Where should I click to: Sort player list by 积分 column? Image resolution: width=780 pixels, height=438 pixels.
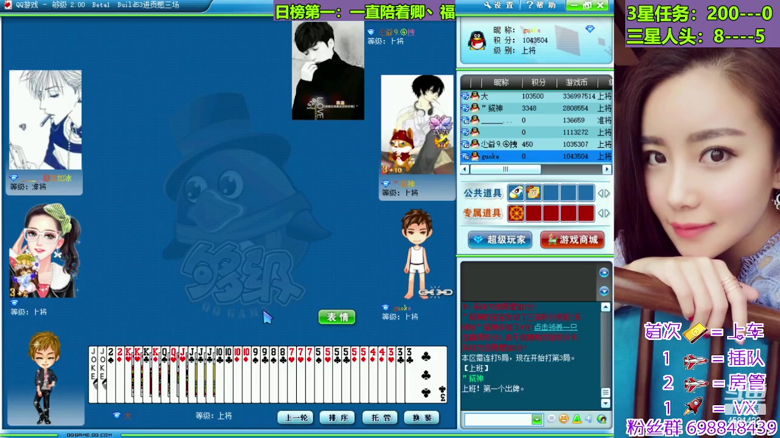(538, 83)
